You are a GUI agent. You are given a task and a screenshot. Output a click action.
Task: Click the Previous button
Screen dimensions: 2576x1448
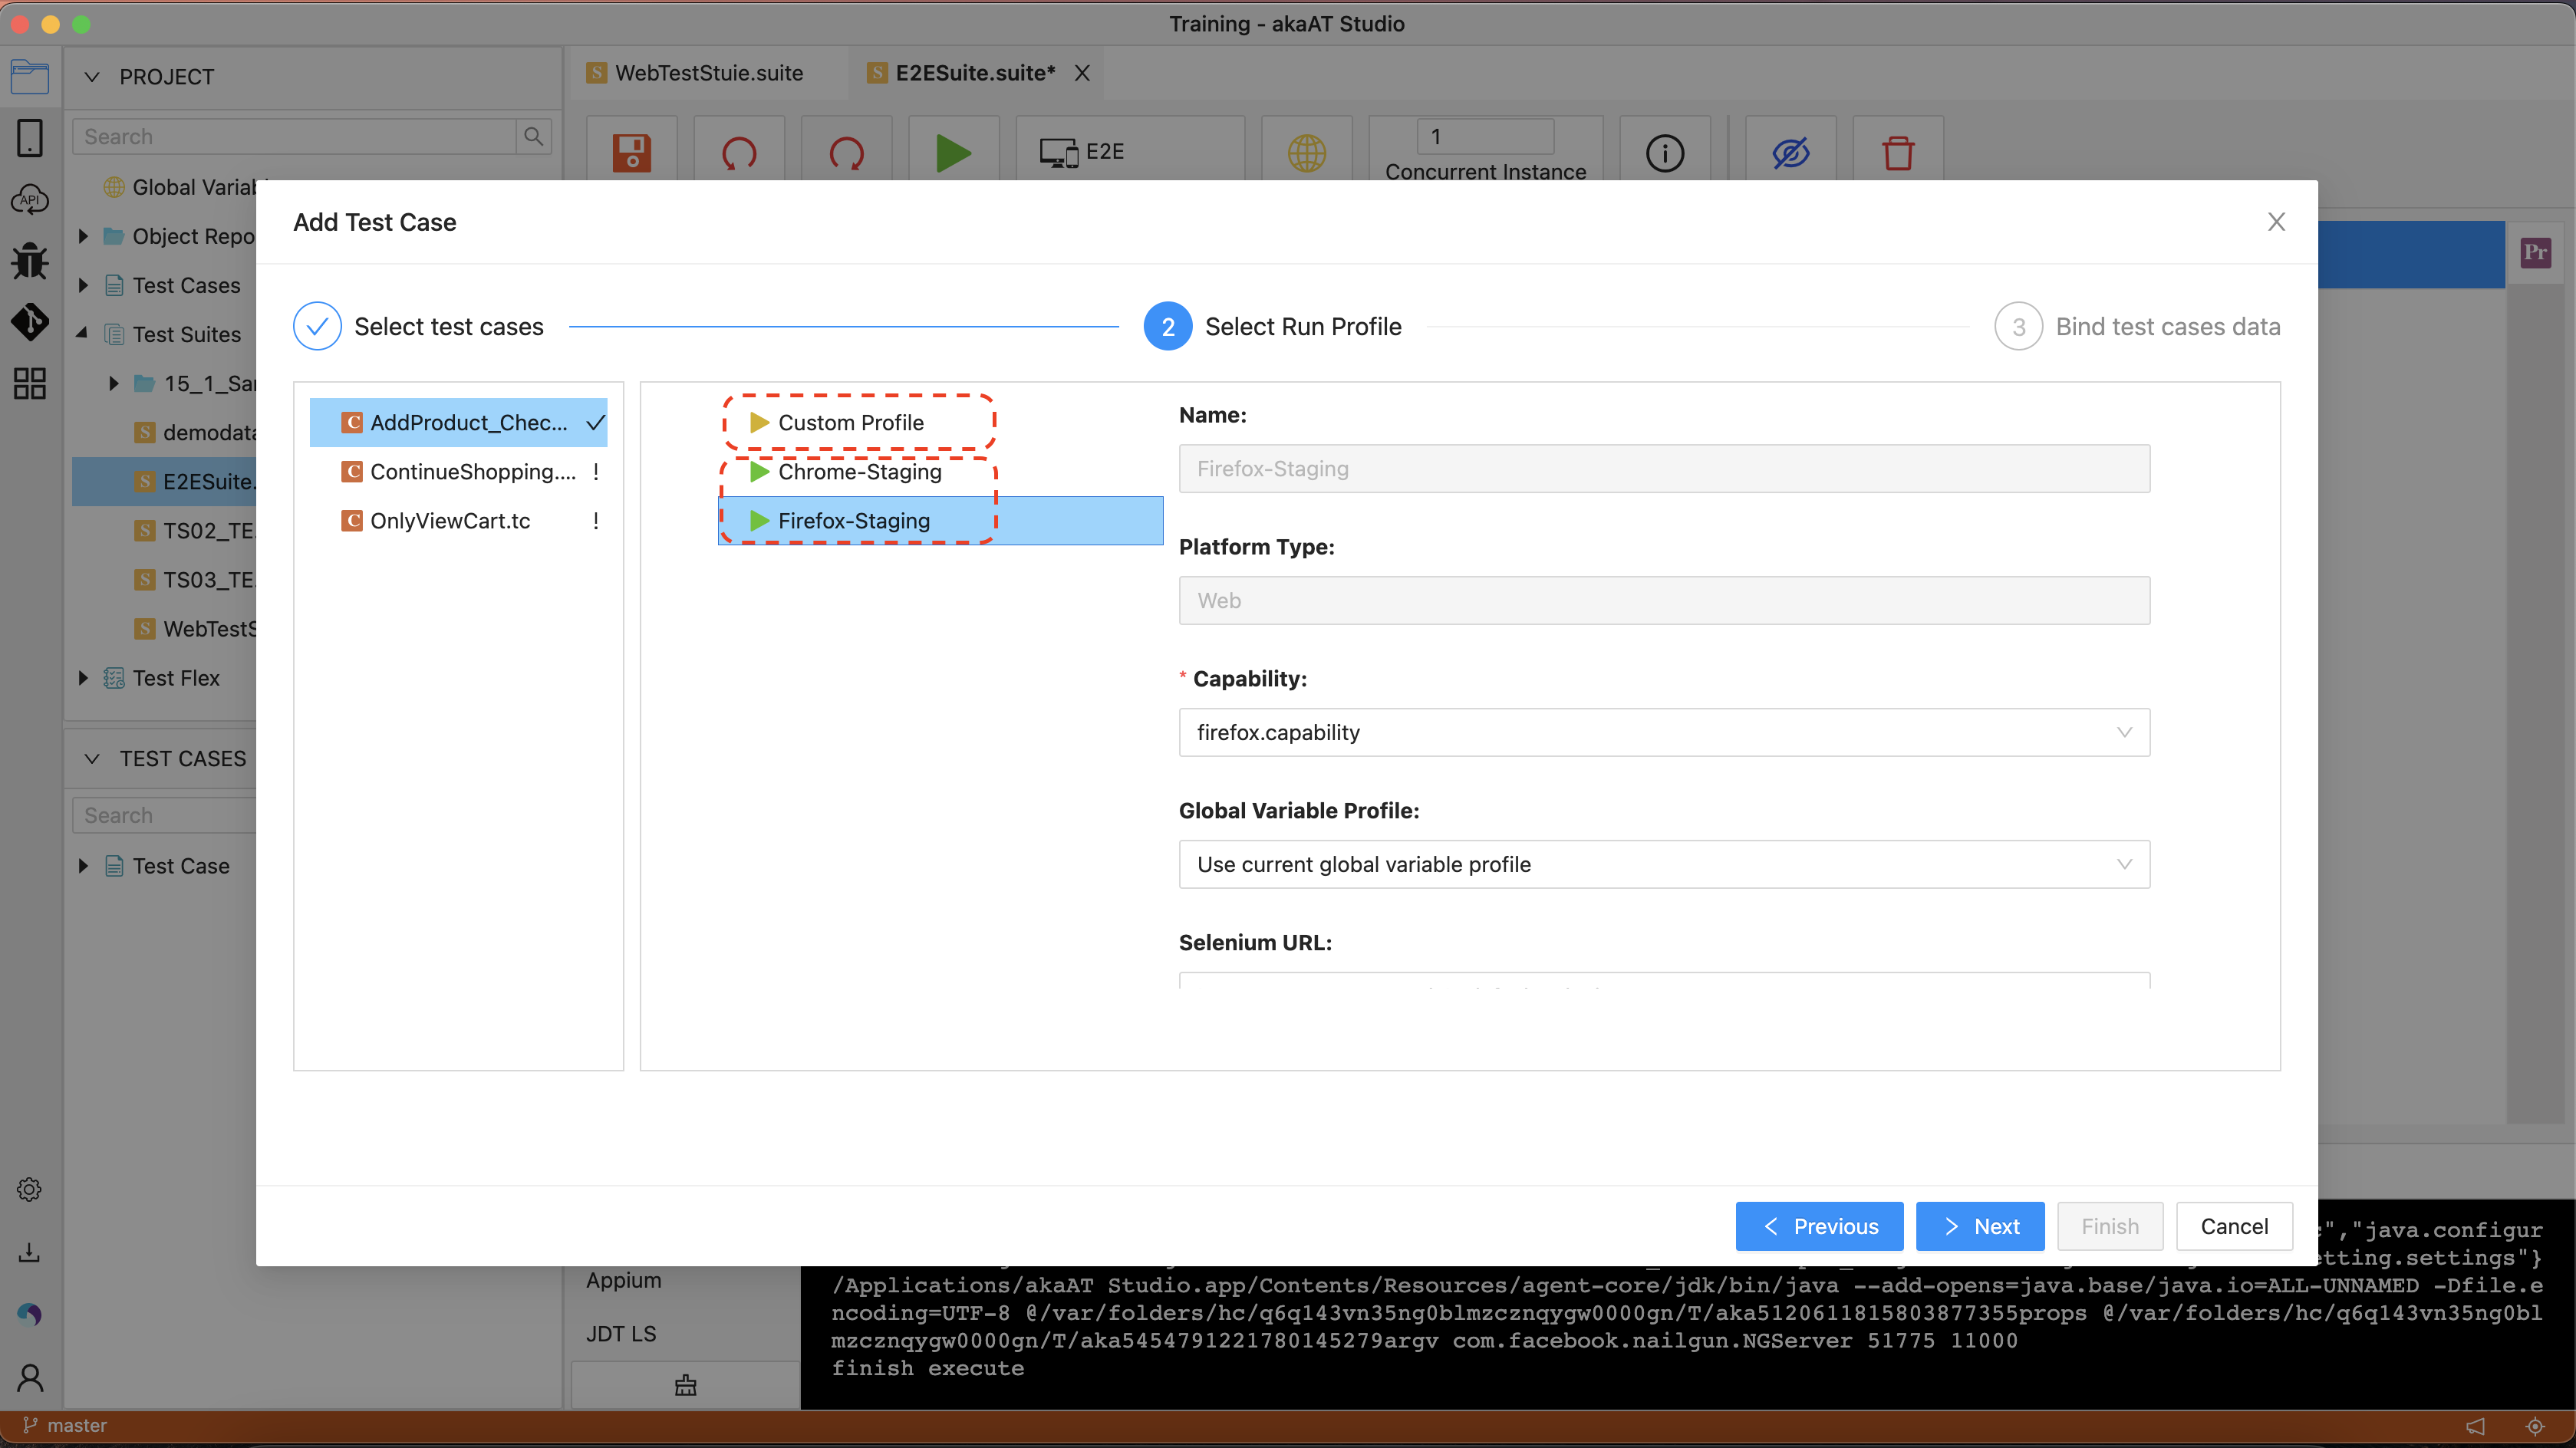[1819, 1227]
